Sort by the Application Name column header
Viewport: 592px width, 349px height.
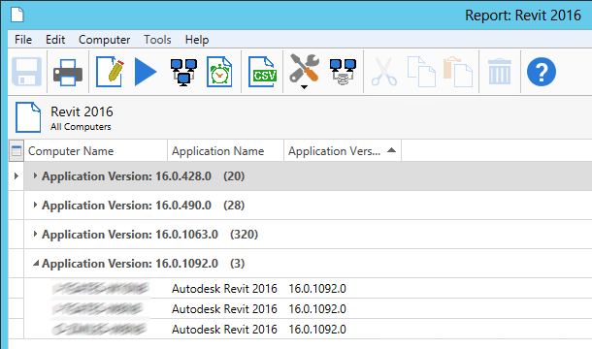tap(226, 151)
